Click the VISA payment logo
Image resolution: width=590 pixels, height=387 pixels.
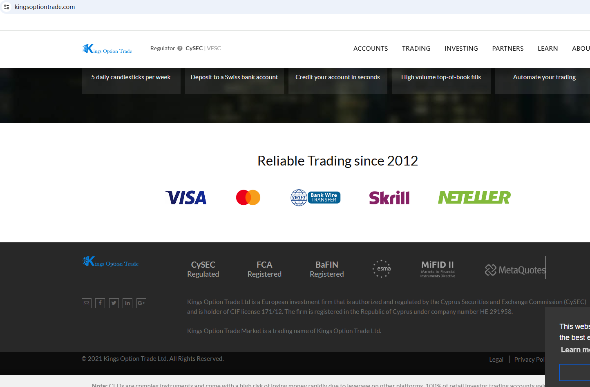(185, 198)
